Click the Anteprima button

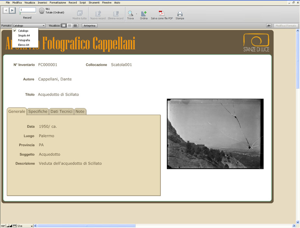tap(89, 25)
